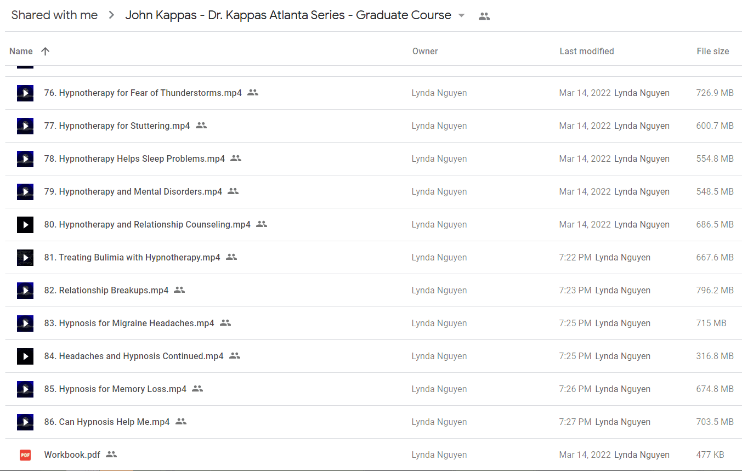
Task: Select the Workbook.pdf file name
Action: tap(72, 455)
